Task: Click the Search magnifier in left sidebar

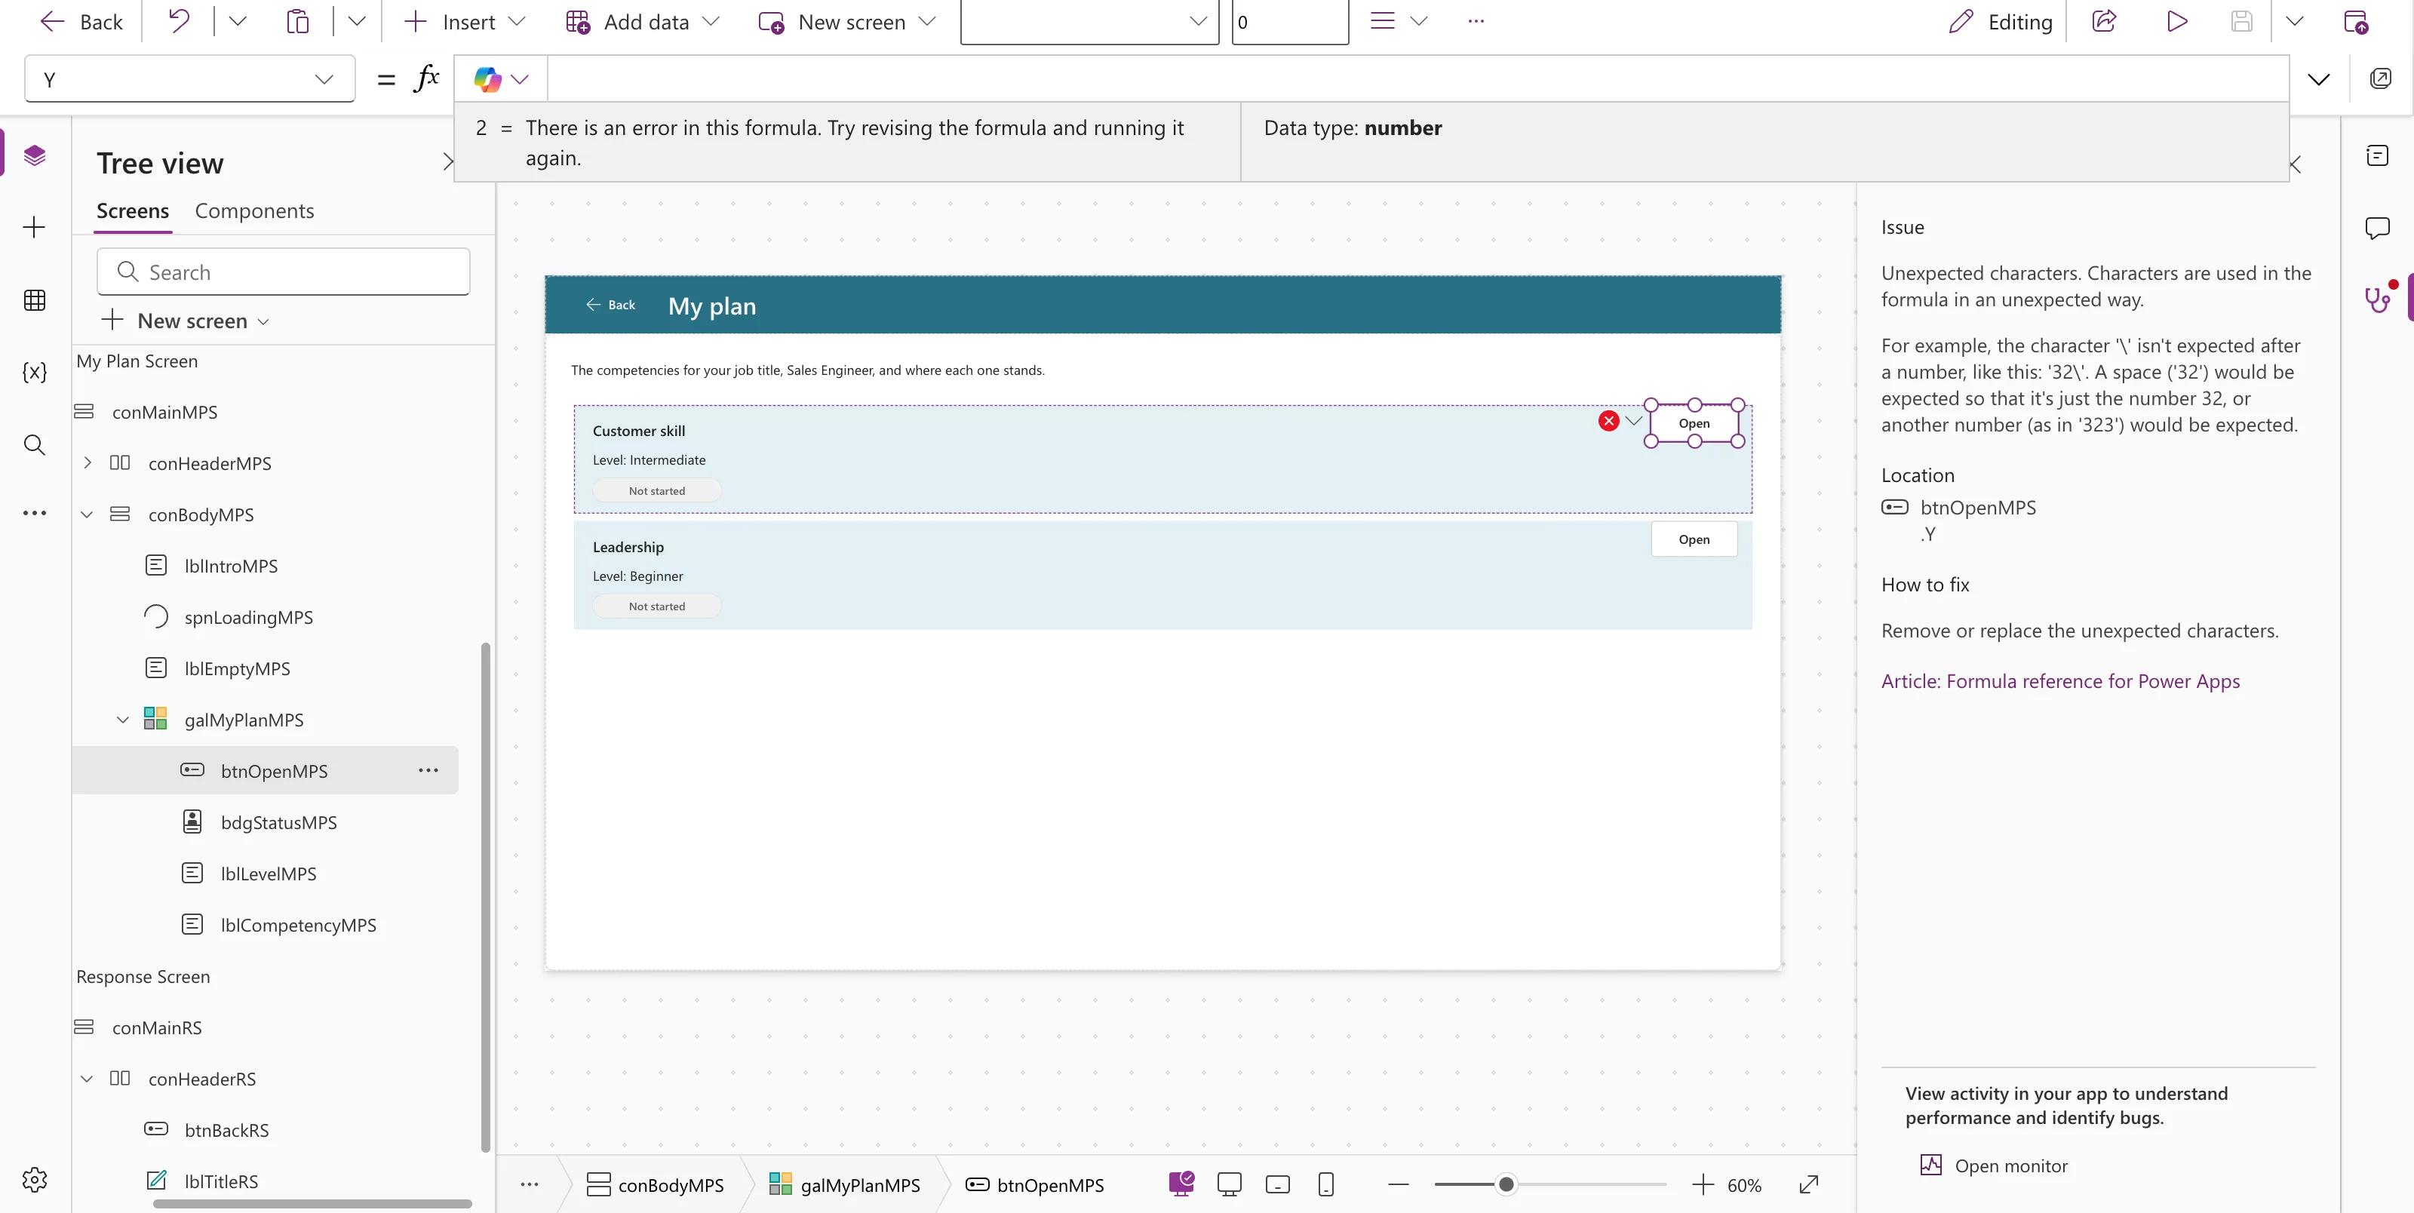Action: pyautogui.click(x=35, y=444)
